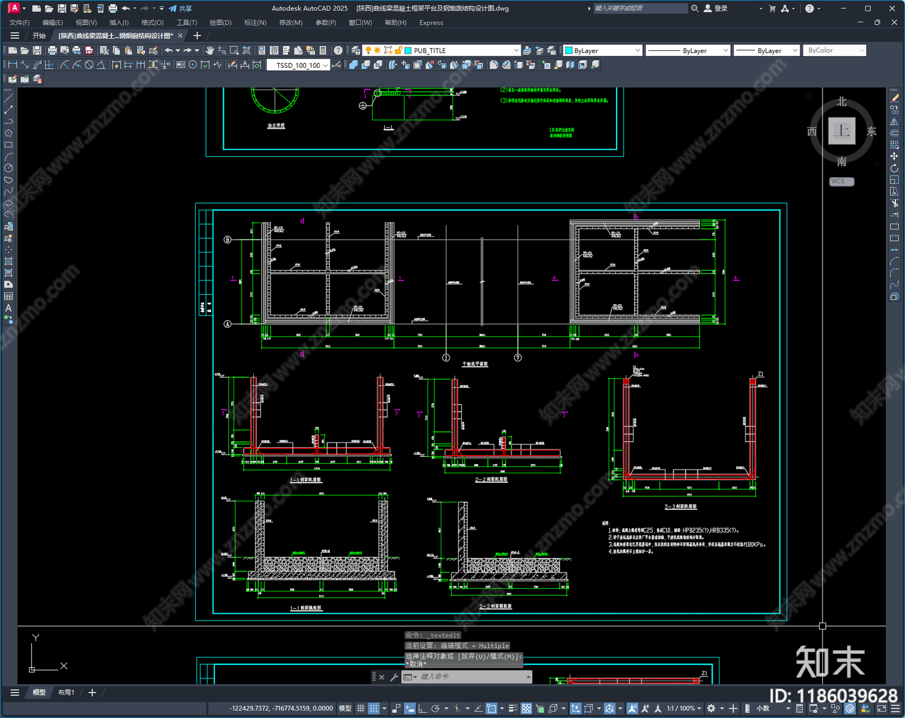The image size is (905, 718).
Task: Click the Save icon in the standard toolbar
Action: coord(37,50)
